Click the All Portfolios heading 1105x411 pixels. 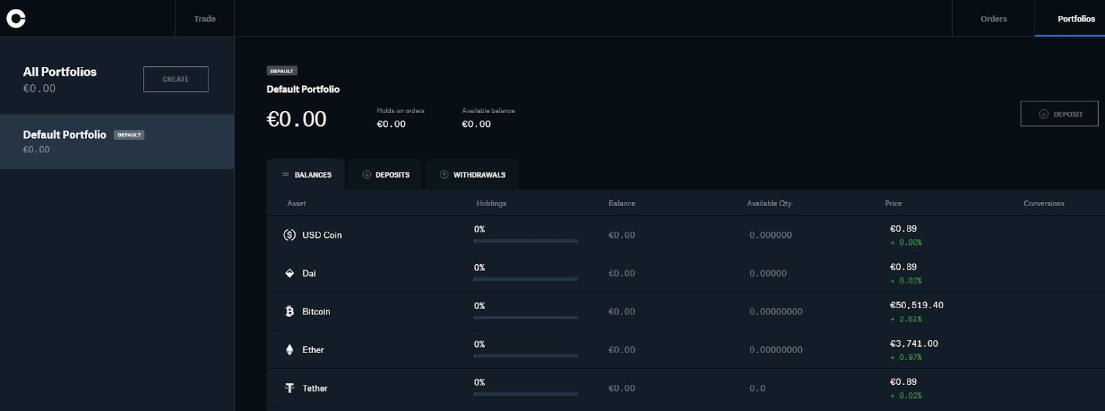[60, 72]
